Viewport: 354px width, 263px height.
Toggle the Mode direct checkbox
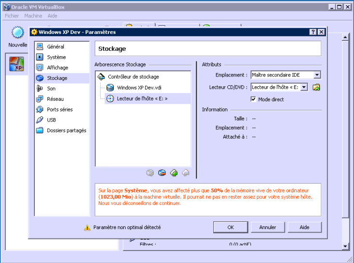(253, 99)
